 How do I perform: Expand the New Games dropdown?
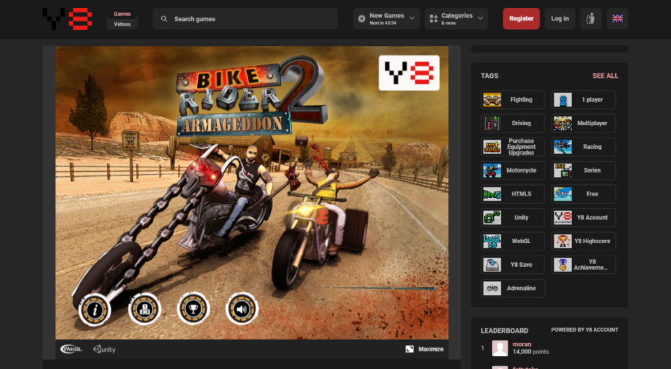[x=386, y=18]
